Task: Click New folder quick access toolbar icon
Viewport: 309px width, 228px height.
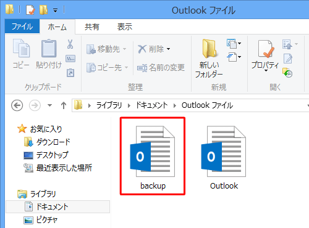Action: 43,10
